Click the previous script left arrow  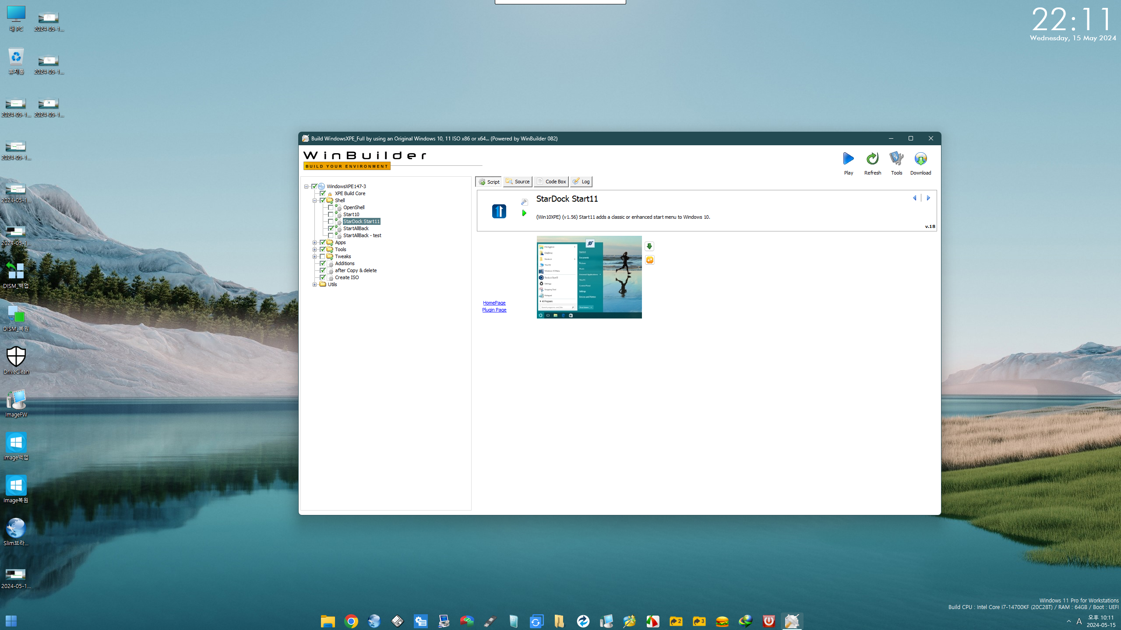tap(914, 198)
